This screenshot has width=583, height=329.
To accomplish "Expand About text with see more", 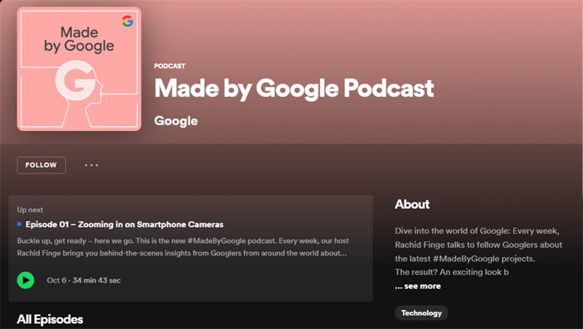I will (418, 286).
